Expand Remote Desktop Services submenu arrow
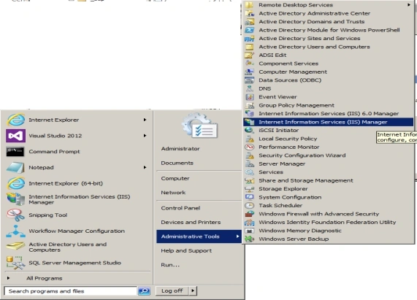 (409, 5)
